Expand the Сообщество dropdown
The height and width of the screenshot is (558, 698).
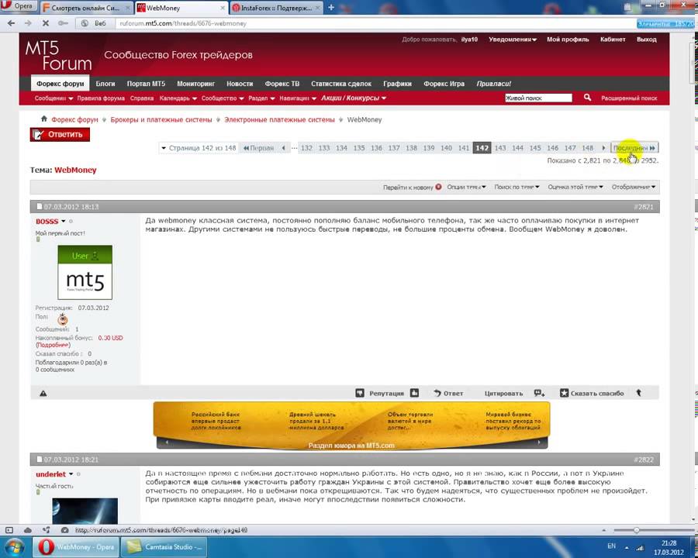point(223,98)
